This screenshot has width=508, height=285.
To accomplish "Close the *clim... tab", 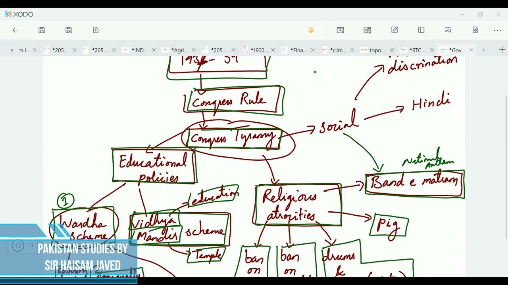I will click(352, 50).
